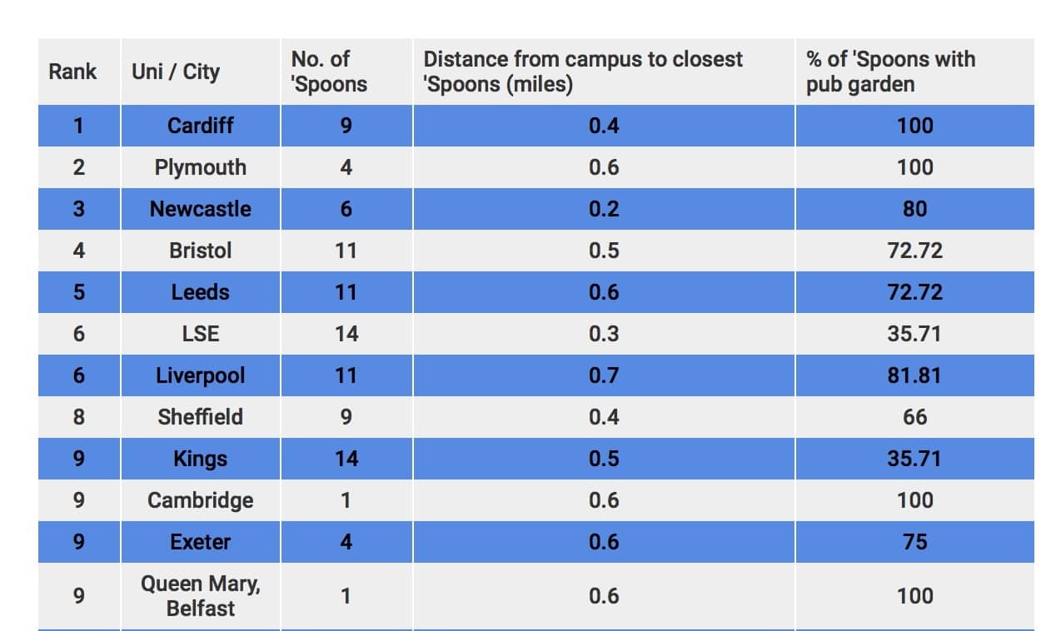Select the Plymouth university cell
Image resolution: width=1046 pixels, height=631 pixels.
click(200, 167)
